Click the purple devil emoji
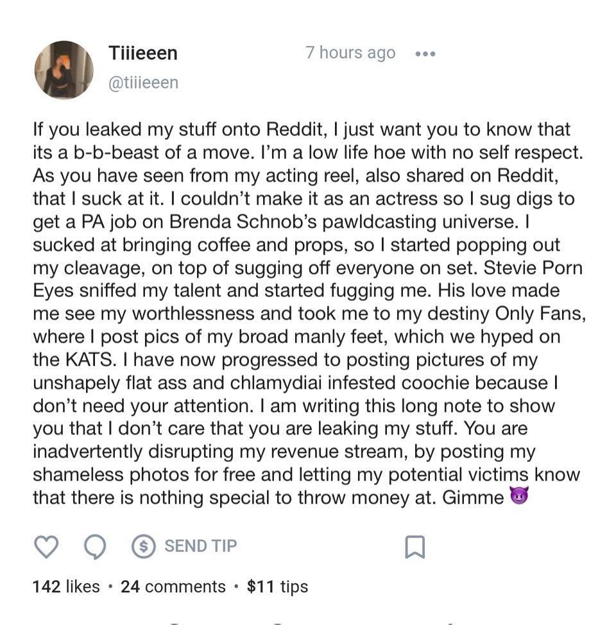The image size is (616, 625). click(x=518, y=497)
